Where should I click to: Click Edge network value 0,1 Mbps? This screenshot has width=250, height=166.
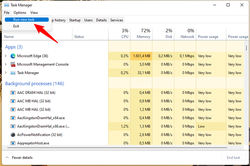pos(185,56)
